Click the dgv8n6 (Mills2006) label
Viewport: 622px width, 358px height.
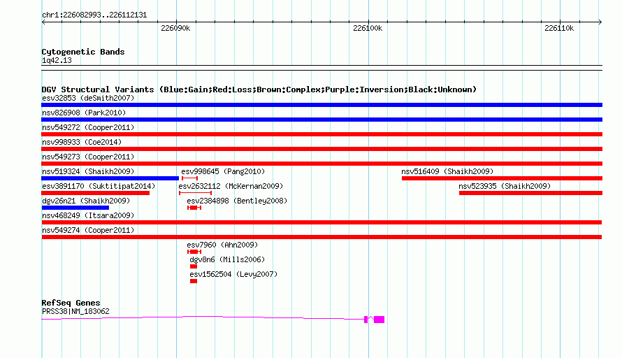(227, 259)
